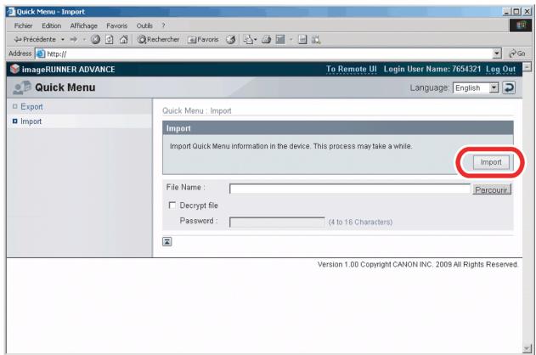Click the Parcourir browse button

click(x=492, y=189)
